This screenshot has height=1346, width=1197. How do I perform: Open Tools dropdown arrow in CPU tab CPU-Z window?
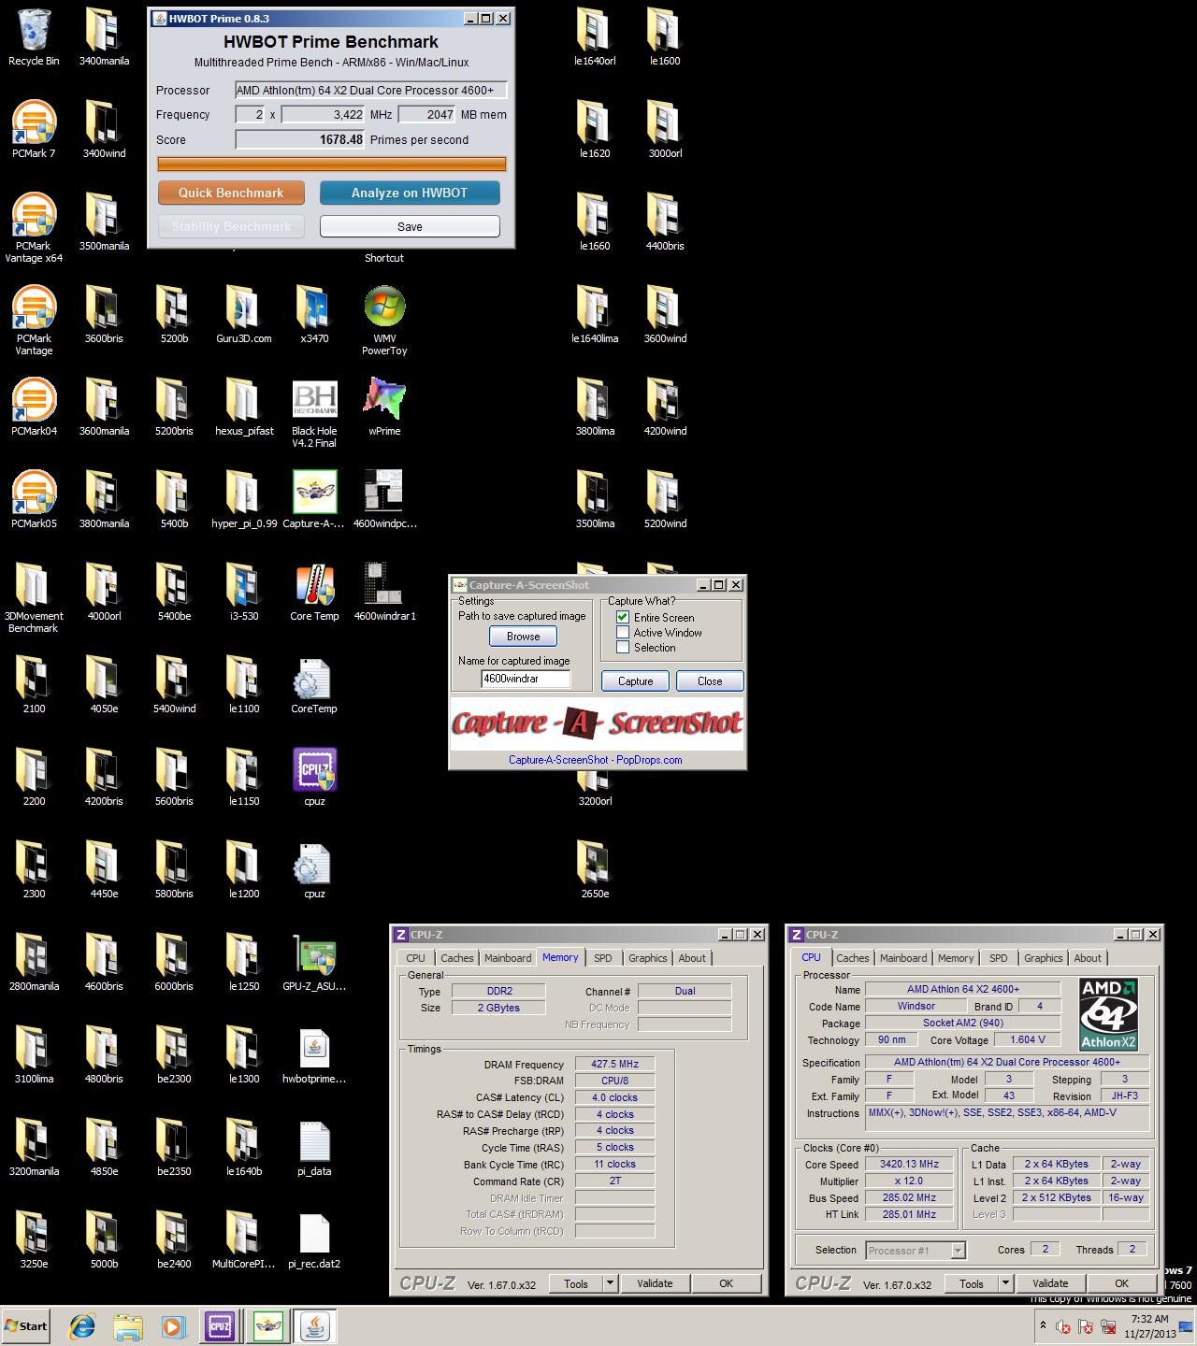coord(1005,1283)
